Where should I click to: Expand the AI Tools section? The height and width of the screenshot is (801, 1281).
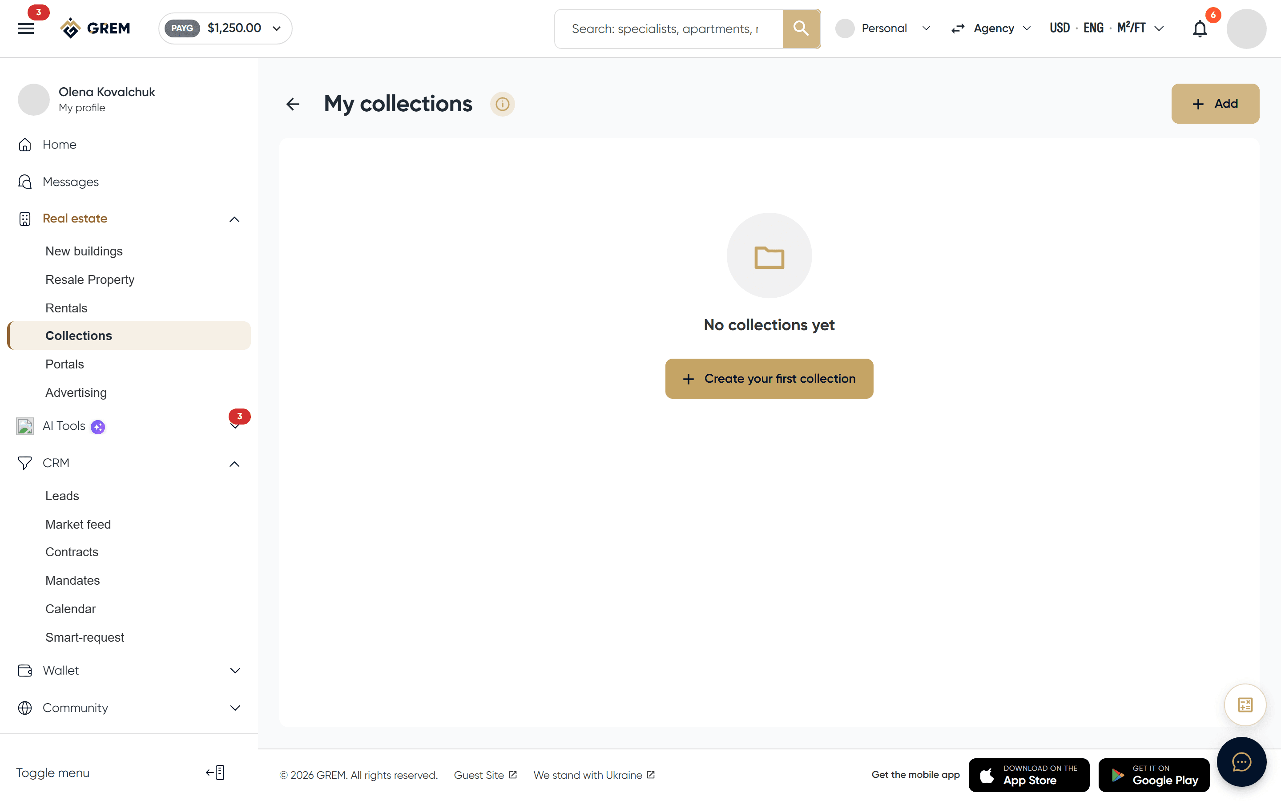234,426
